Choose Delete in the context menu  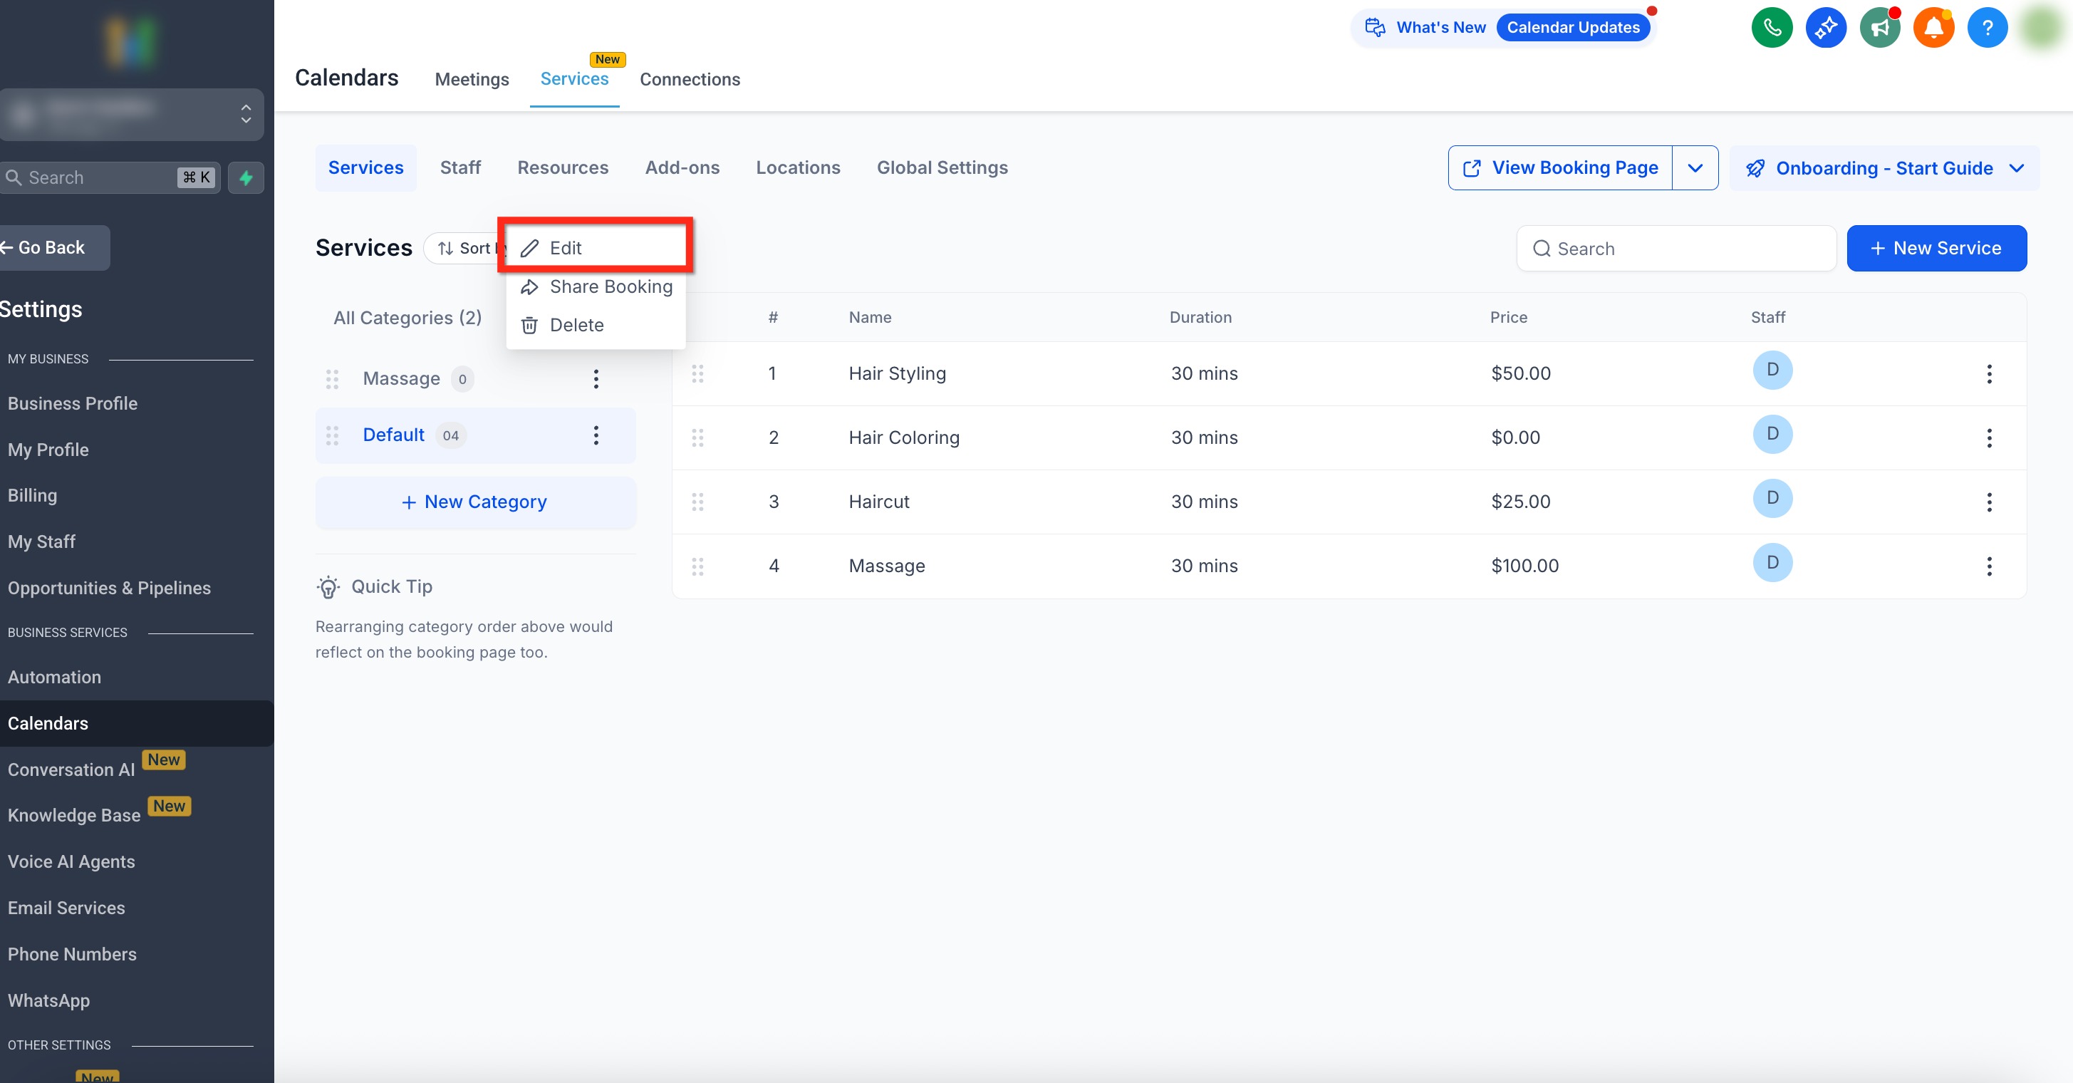pyautogui.click(x=576, y=325)
